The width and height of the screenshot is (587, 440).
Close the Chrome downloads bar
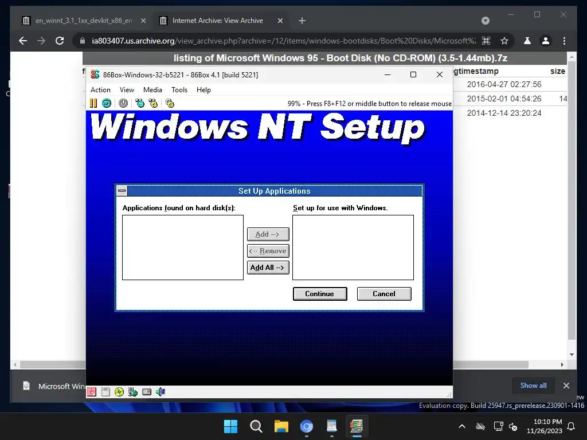tap(566, 386)
